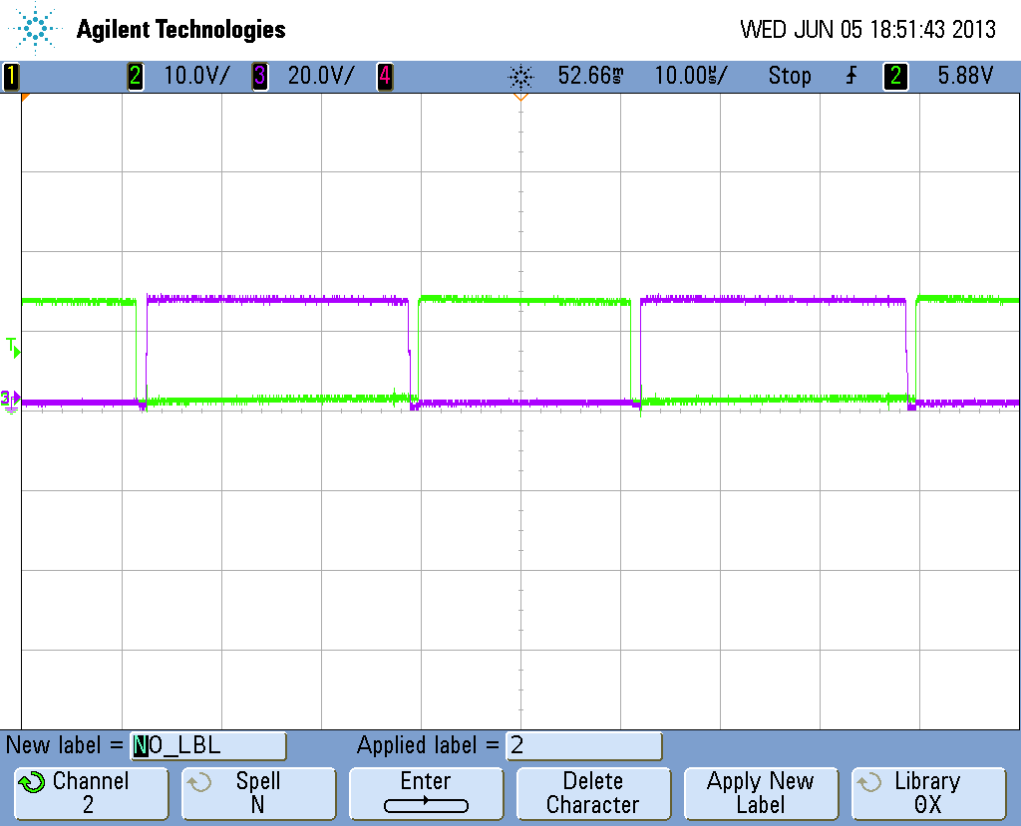Open the Channel 2 selection softkey
The width and height of the screenshot is (1021, 826).
tap(91, 793)
